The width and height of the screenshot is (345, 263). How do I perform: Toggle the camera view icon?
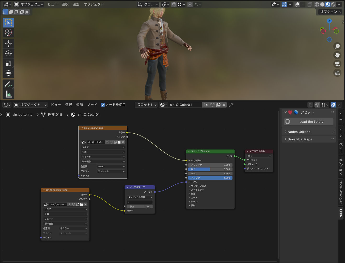click(337, 64)
